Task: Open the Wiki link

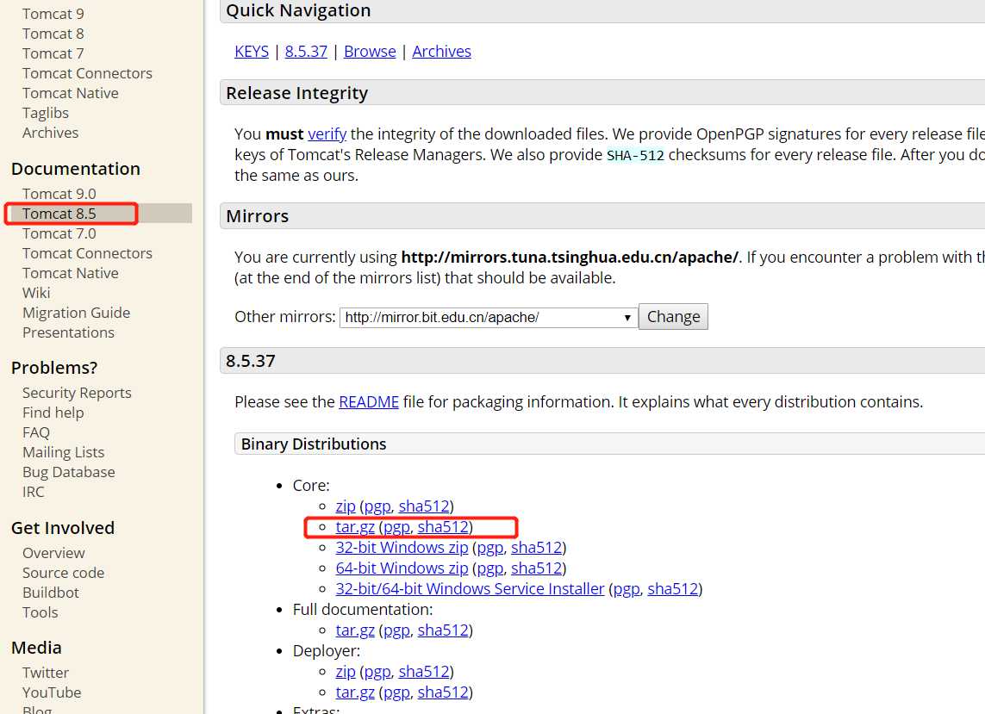Action: pos(36,293)
